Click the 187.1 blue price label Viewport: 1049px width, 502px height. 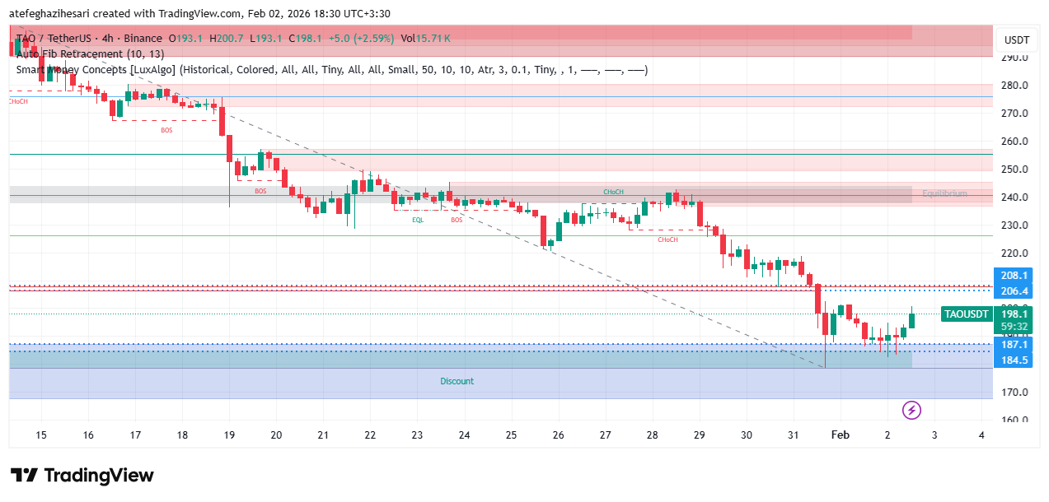click(1014, 345)
